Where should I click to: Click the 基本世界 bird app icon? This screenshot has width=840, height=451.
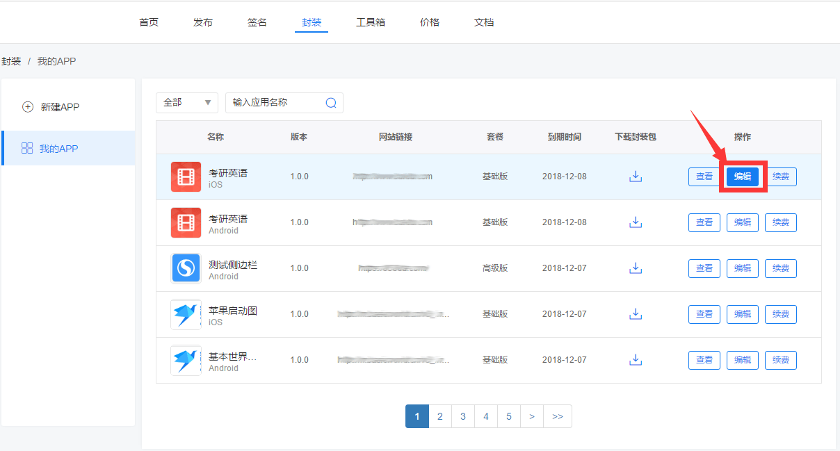186,360
